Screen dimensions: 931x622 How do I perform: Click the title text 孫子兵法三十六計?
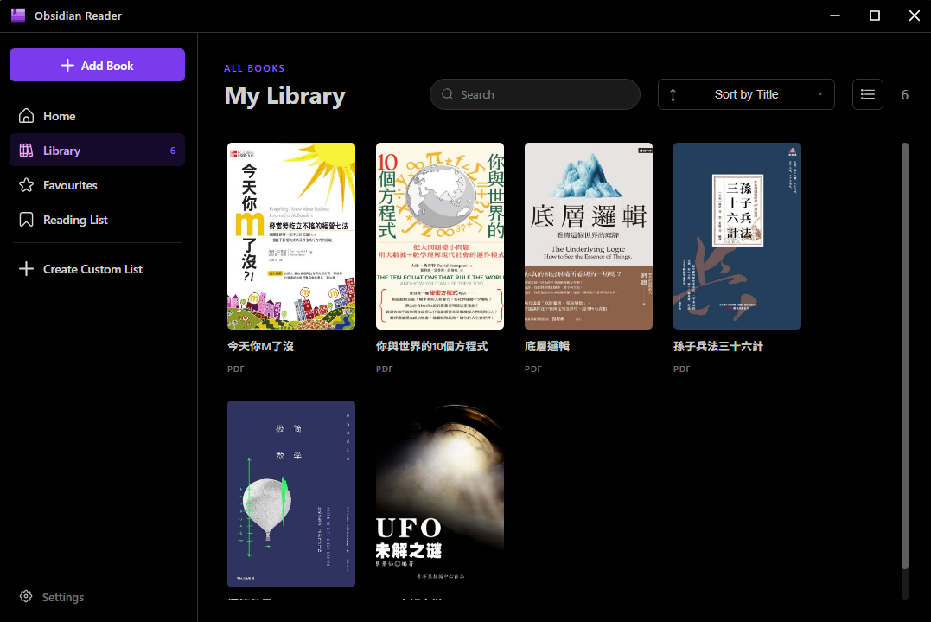pyautogui.click(x=717, y=346)
